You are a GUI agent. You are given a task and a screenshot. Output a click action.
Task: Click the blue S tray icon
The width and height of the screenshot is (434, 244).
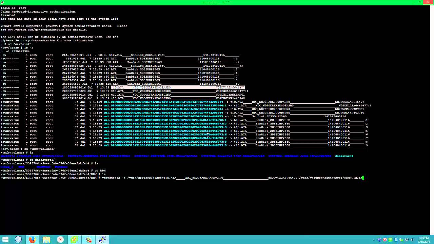tap(396, 240)
